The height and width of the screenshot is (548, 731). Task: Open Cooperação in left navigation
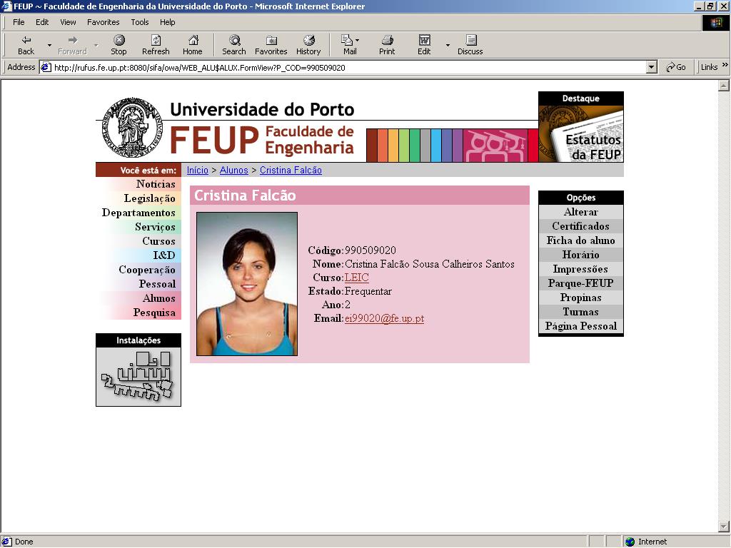click(x=147, y=270)
